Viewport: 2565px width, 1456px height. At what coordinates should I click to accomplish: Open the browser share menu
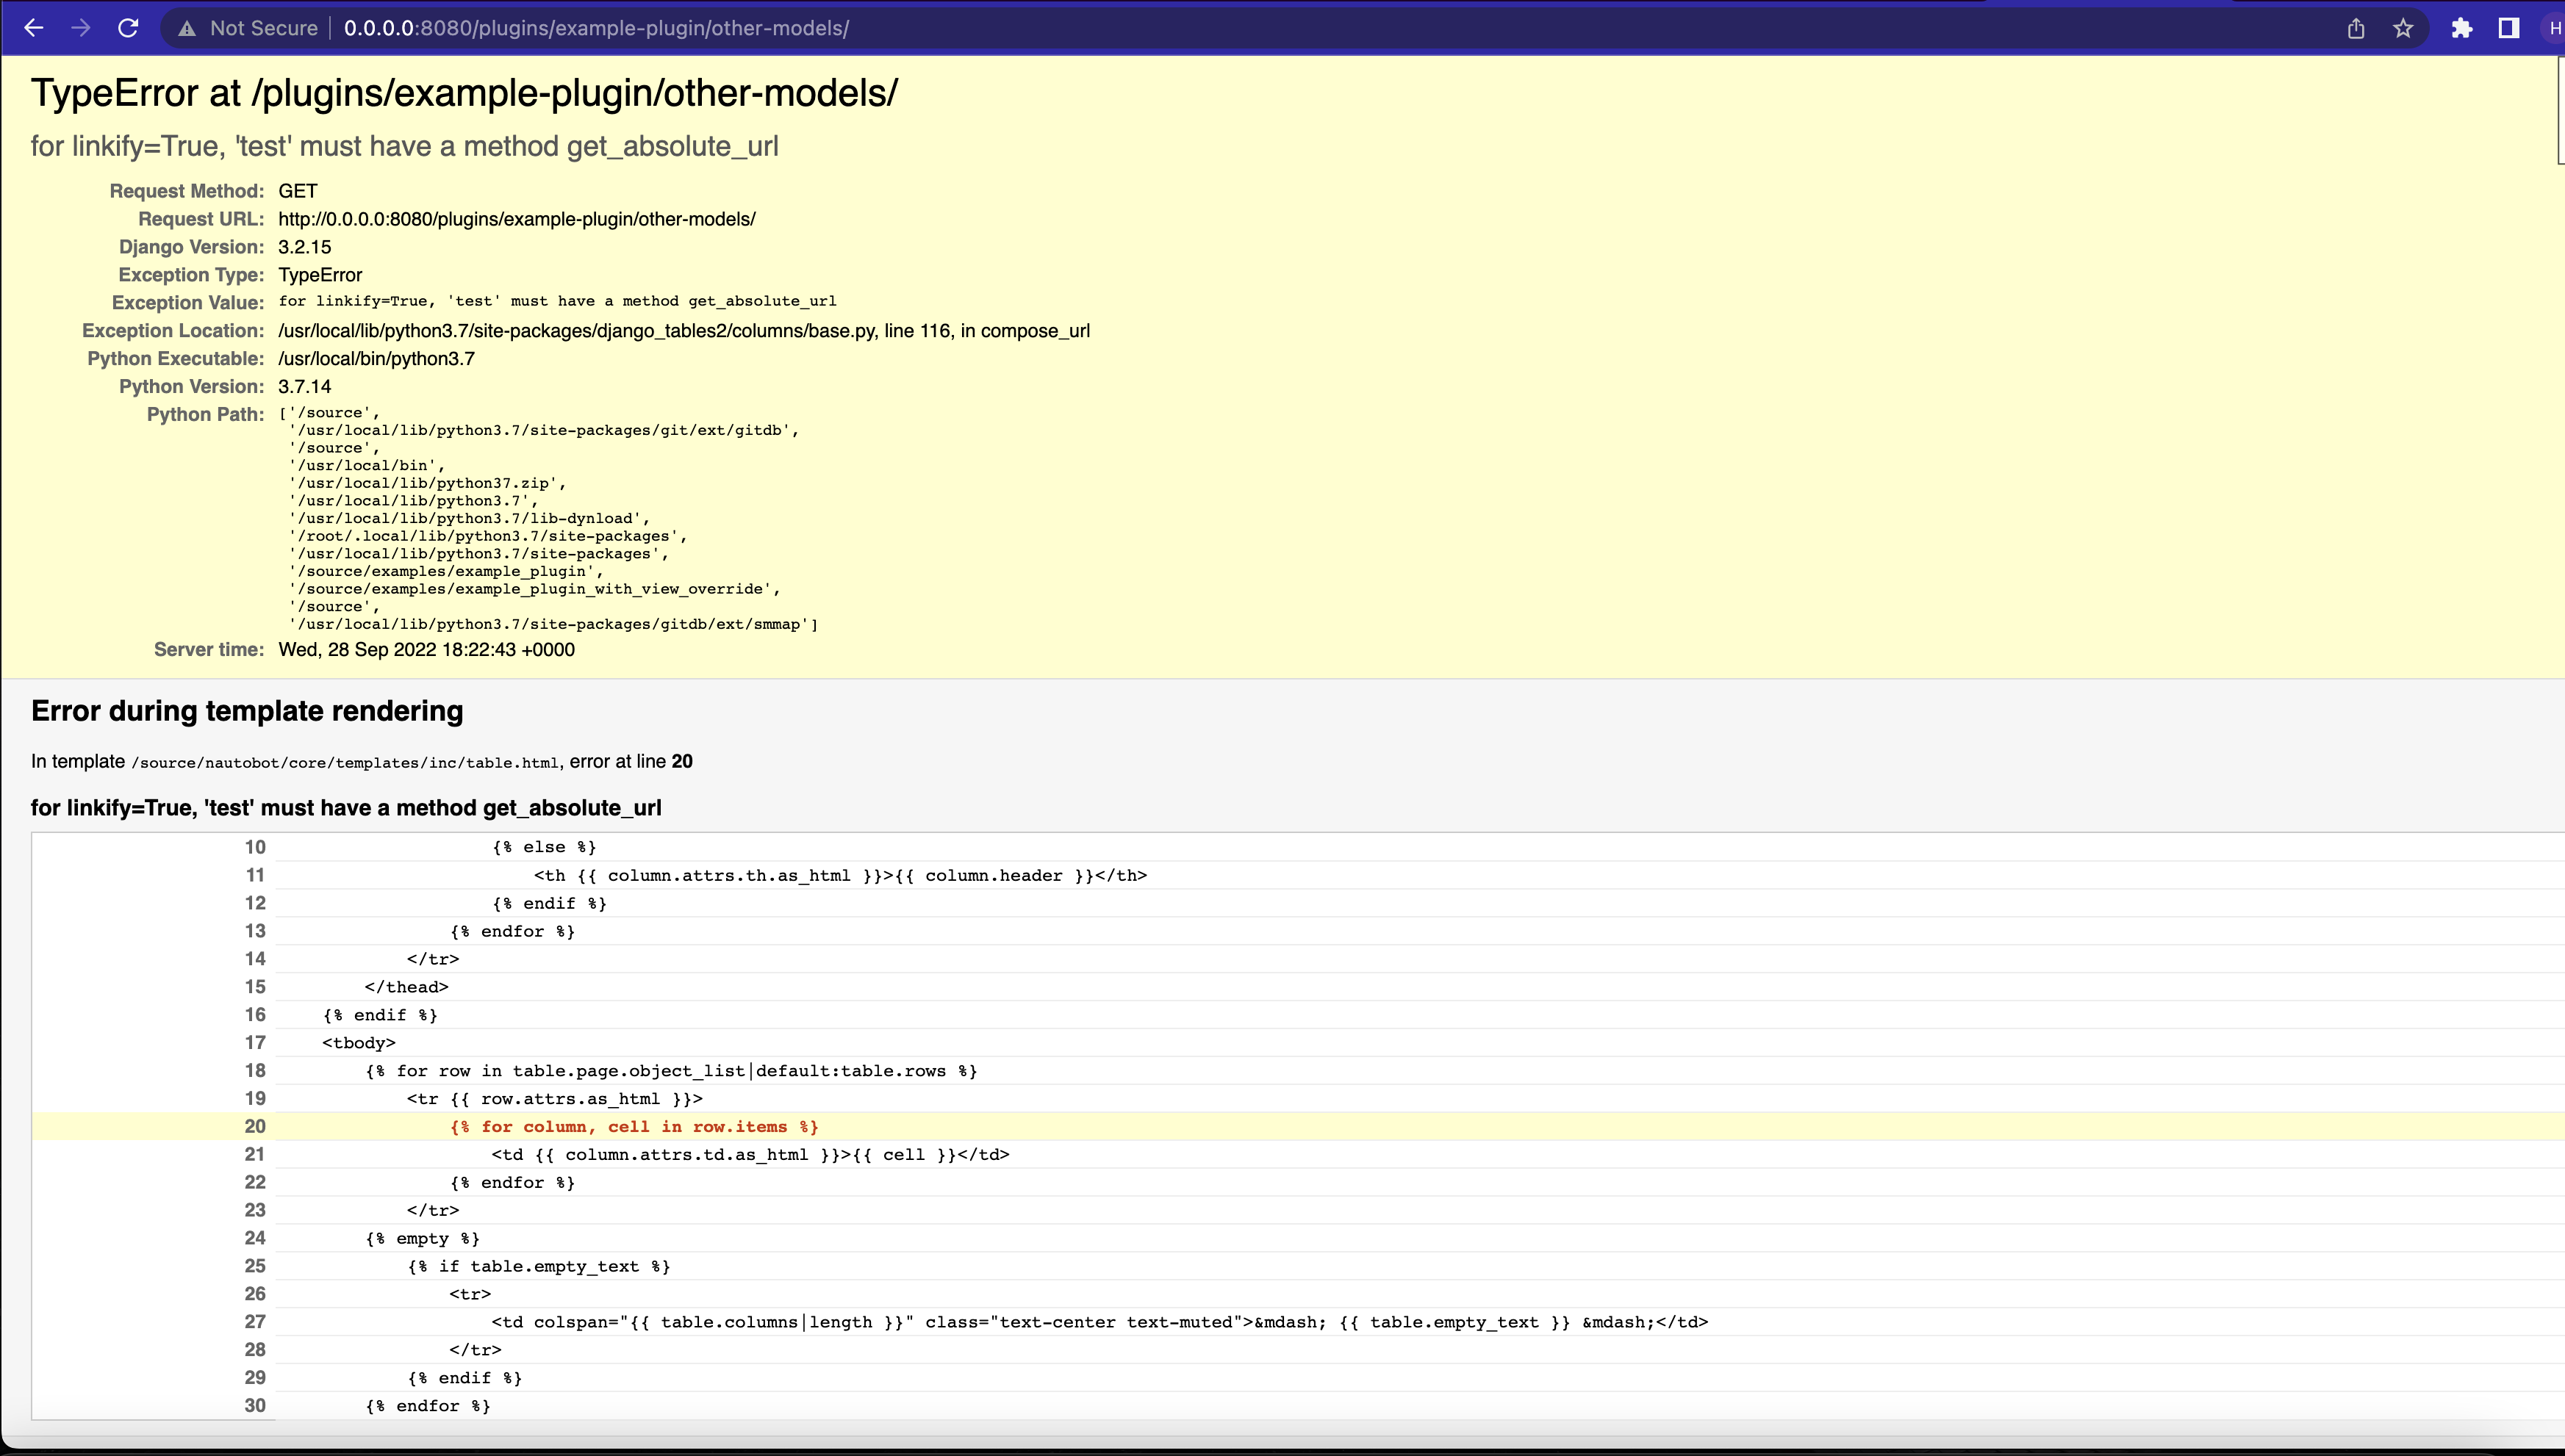2356,28
